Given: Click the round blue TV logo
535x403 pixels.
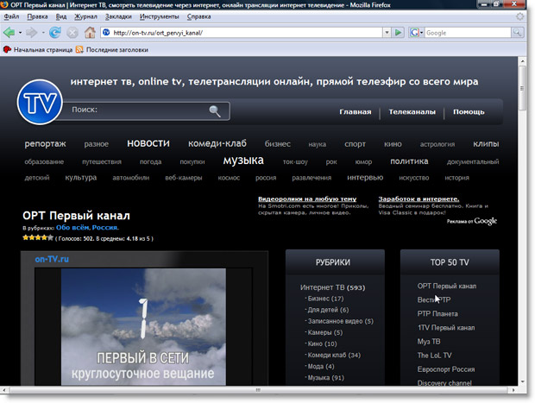Looking at the screenshot, I should (x=40, y=102).
